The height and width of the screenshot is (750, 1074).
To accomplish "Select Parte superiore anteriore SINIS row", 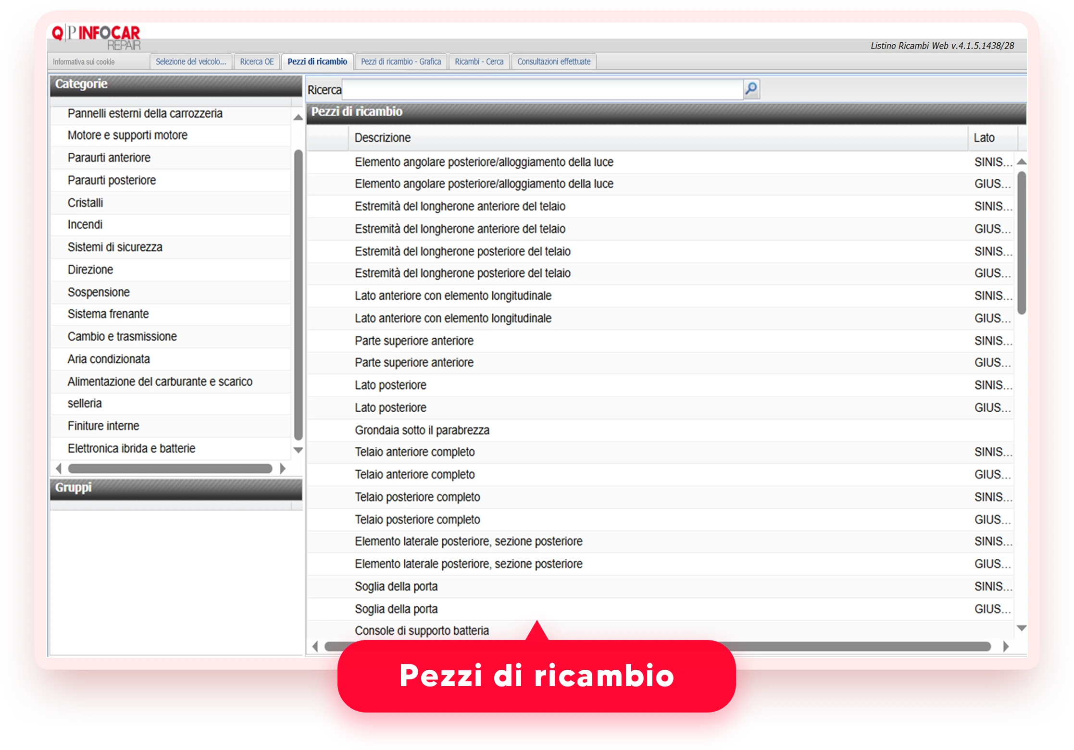I will tap(660, 341).
